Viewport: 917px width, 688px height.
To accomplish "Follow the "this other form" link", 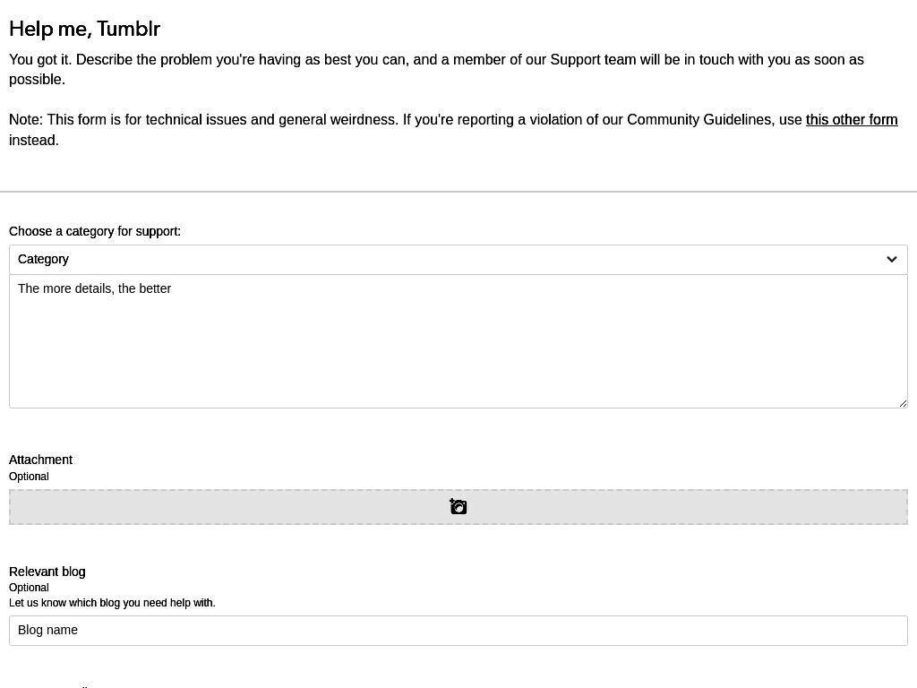I will [852, 120].
